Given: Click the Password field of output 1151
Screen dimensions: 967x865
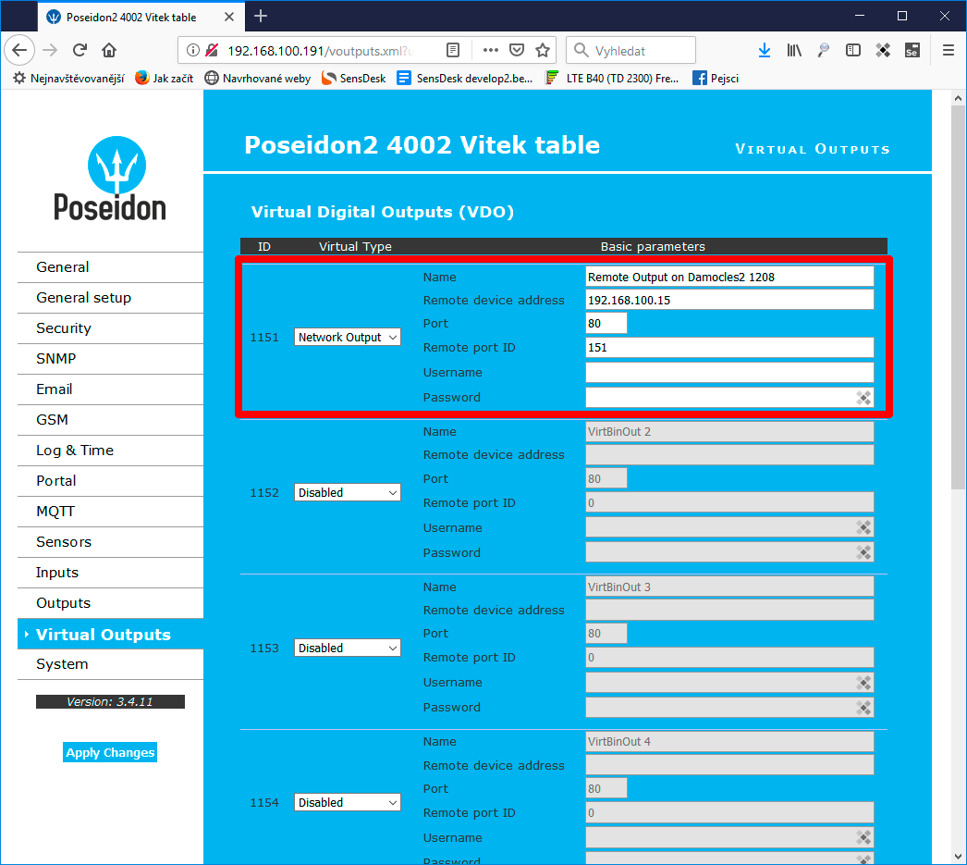Looking at the screenshot, I should pos(729,398).
